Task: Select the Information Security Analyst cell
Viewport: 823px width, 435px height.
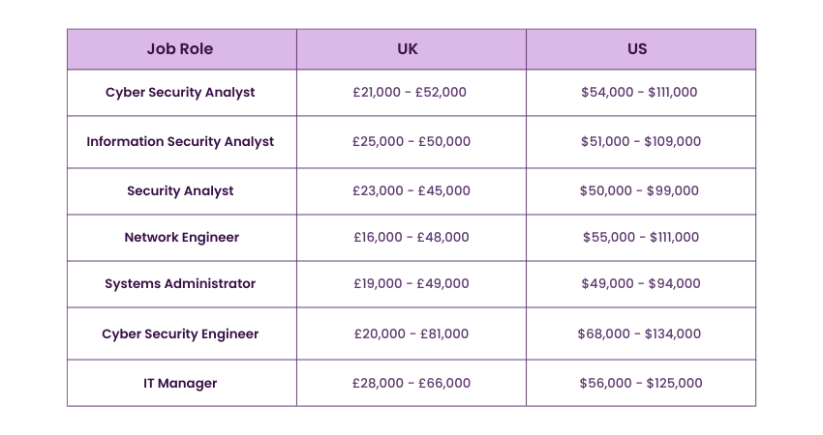Action: pyautogui.click(x=180, y=141)
